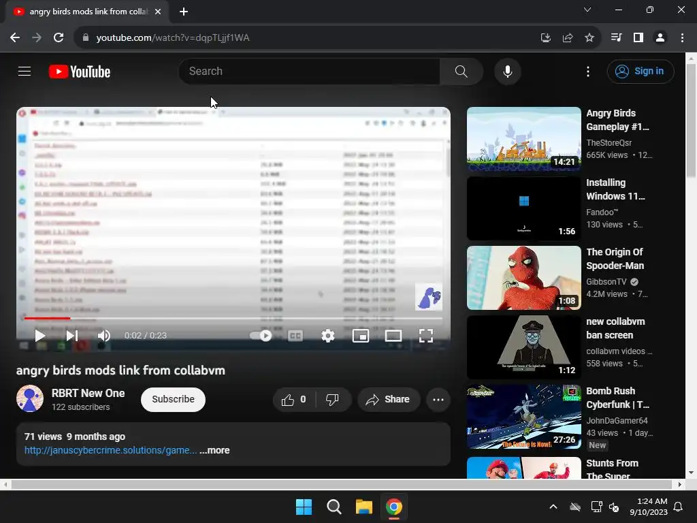Click the page vertical scrollbar

coord(691,120)
